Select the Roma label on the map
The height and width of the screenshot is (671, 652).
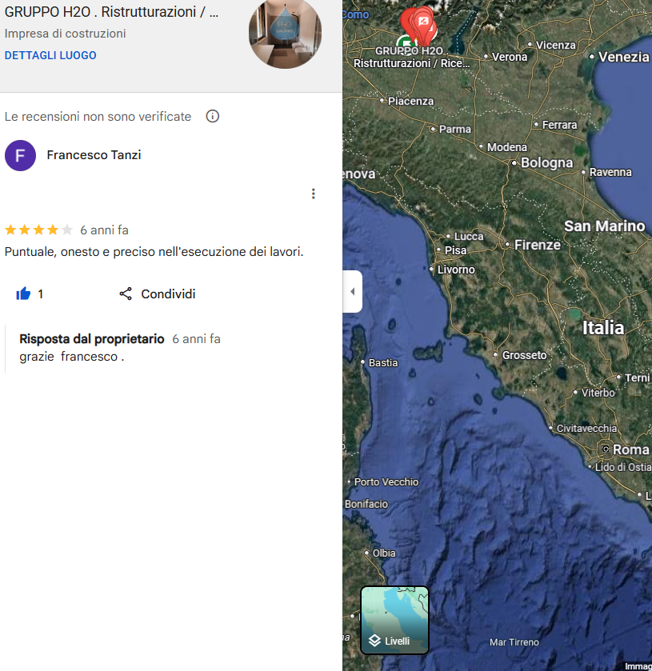click(x=631, y=449)
